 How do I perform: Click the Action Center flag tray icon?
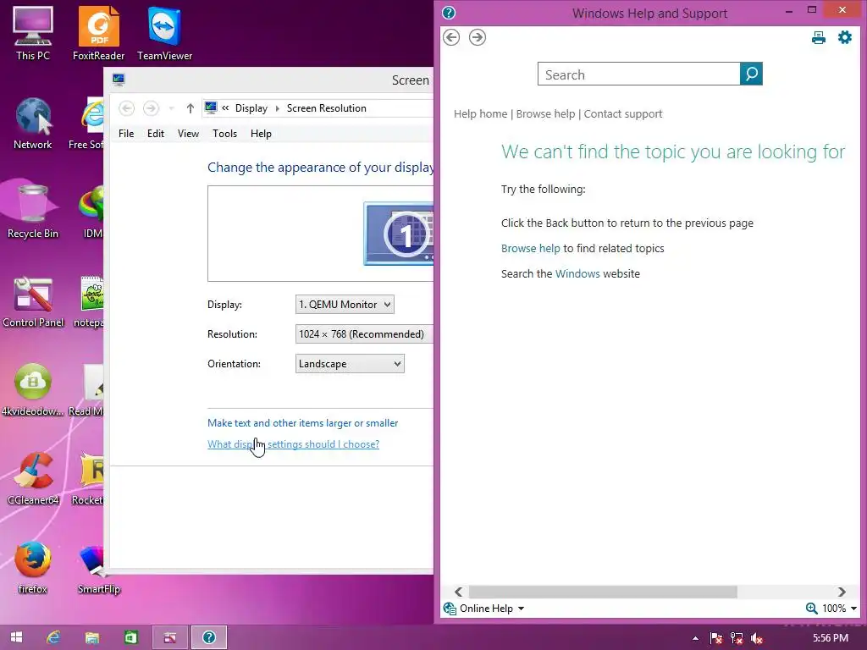[x=716, y=638]
